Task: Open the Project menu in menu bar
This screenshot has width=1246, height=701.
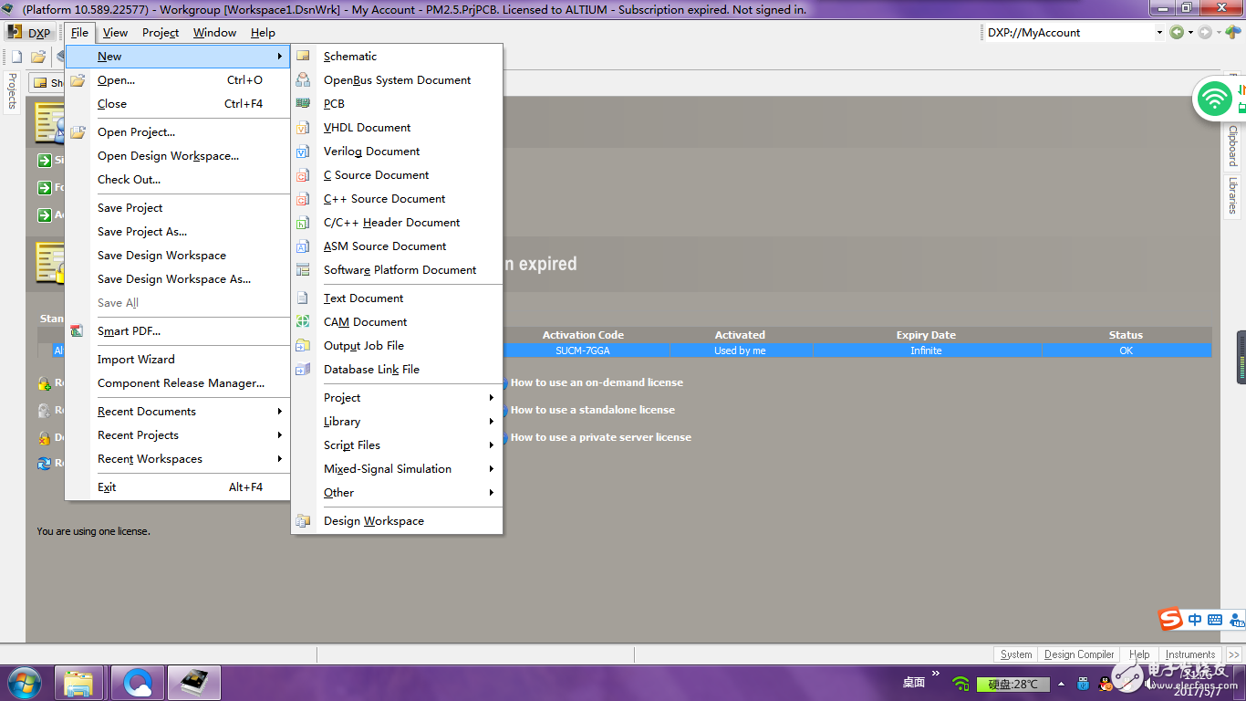Action: (161, 32)
